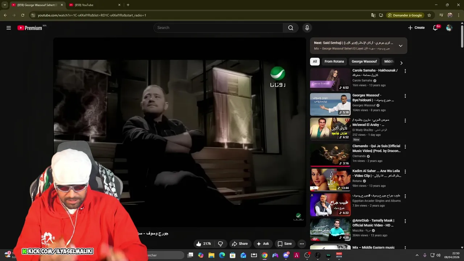Image resolution: width=464 pixels, height=261 pixels.
Task: Save the video to a playlist
Action: (285, 244)
